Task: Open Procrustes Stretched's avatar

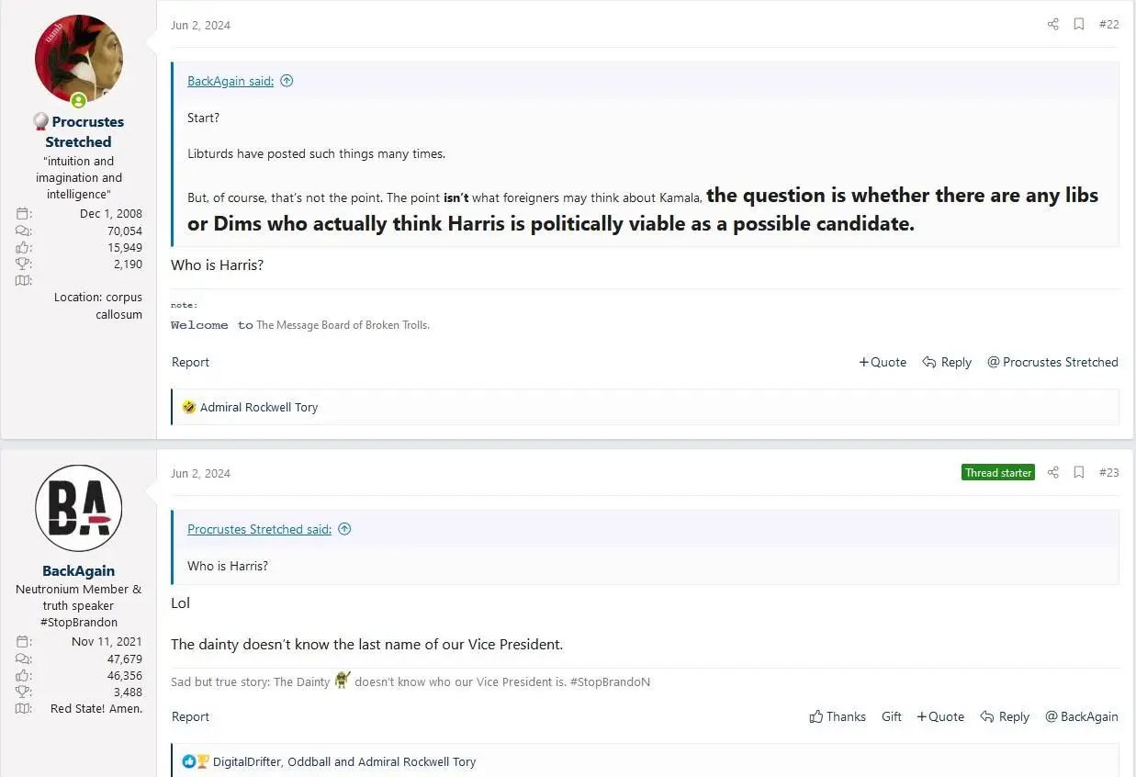Action: point(79,59)
